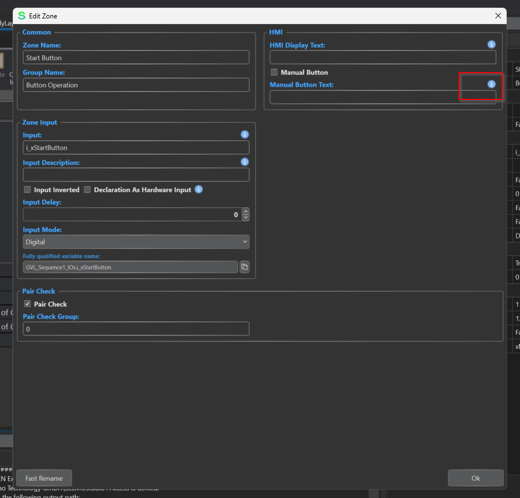Click the HMI Display Text input box
The width and height of the screenshot is (520, 498).
point(383,58)
